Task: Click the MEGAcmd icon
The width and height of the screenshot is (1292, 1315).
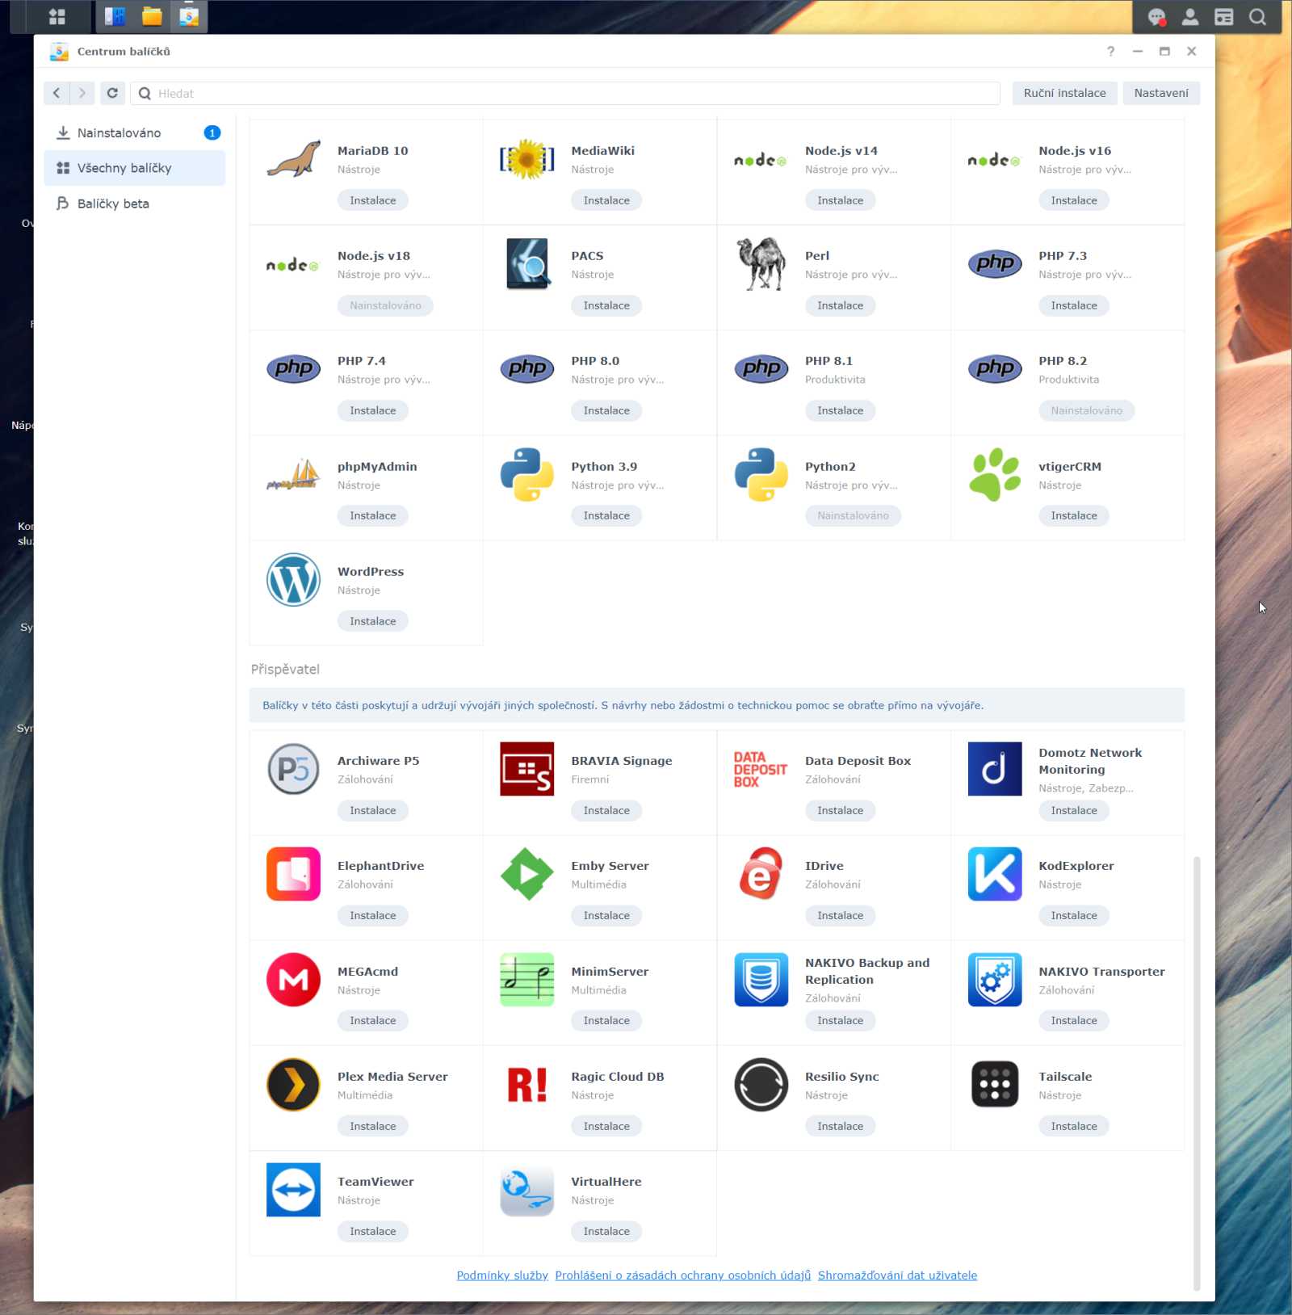Action: coord(293,980)
